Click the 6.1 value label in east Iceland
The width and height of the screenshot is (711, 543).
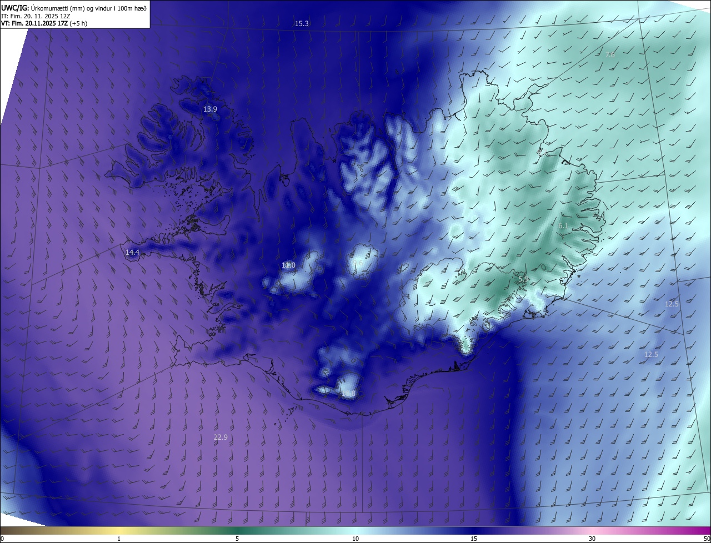(563, 226)
